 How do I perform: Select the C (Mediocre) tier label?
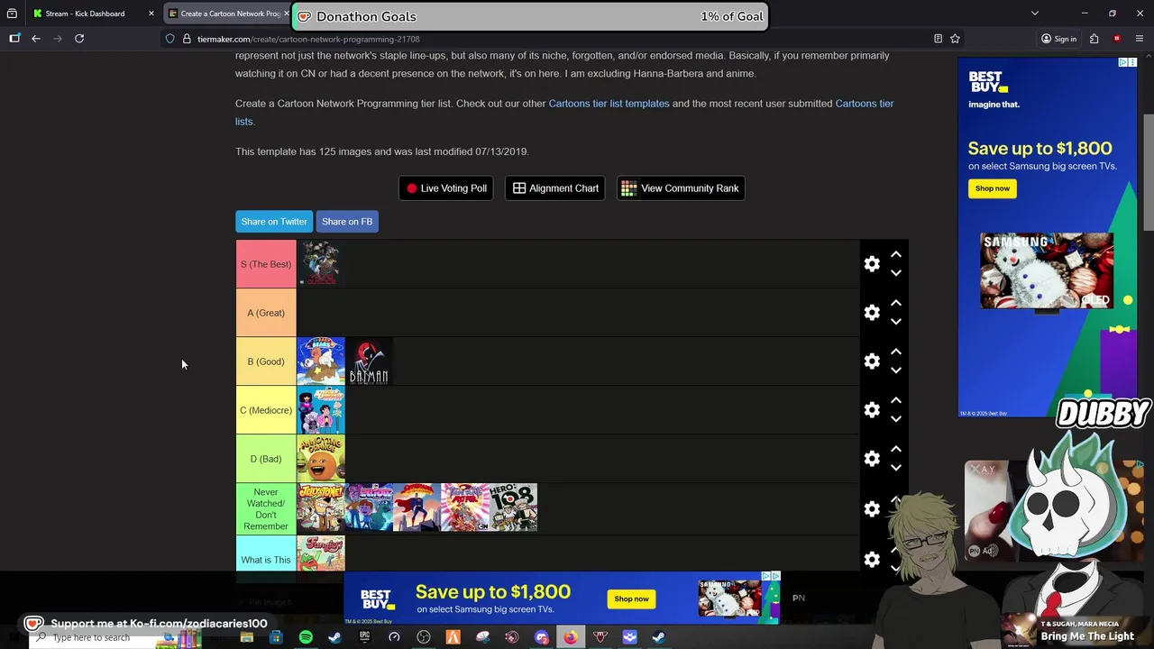pyautogui.click(x=266, y=410)
